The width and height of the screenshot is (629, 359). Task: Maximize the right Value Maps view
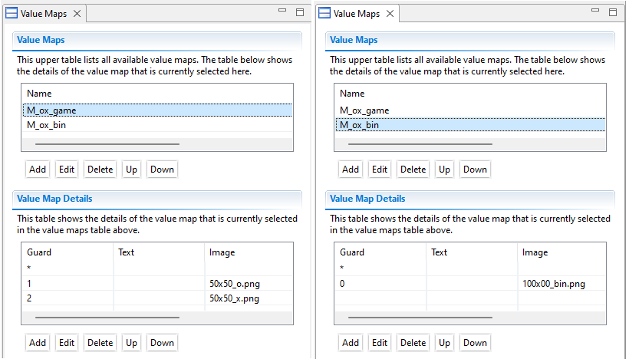(x=613, y=12)
